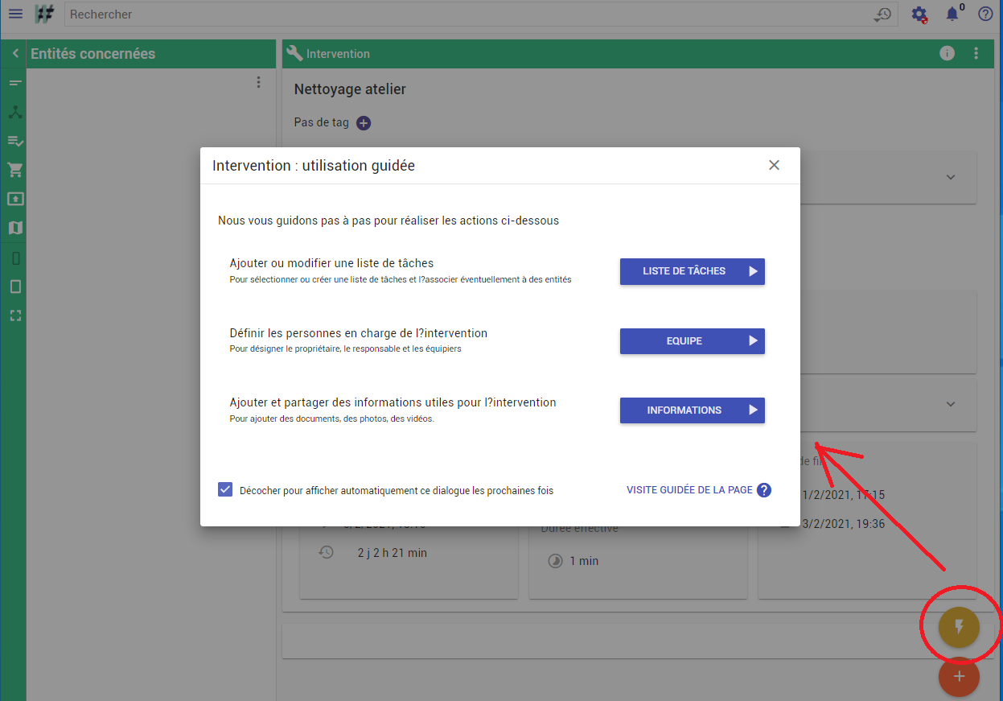1003x701 pixels.
Task: Open the settings gear icon
Action: coord(919,14)
